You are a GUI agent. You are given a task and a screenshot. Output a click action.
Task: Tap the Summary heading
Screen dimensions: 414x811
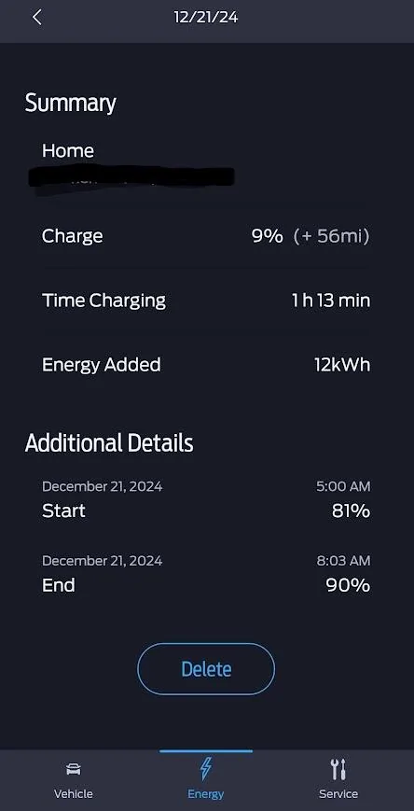tap(70, 103)
